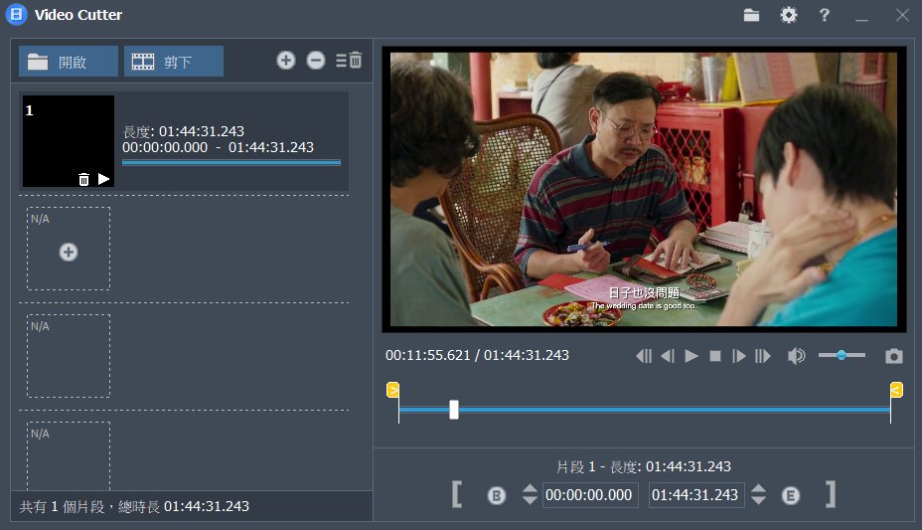922x530 pixels.
Task: Open the output folder icon in the title bar
Action: pos(751,15)
